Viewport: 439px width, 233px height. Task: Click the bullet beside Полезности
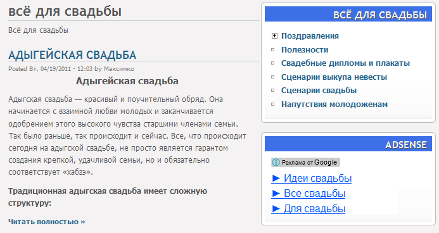[273, 50]
